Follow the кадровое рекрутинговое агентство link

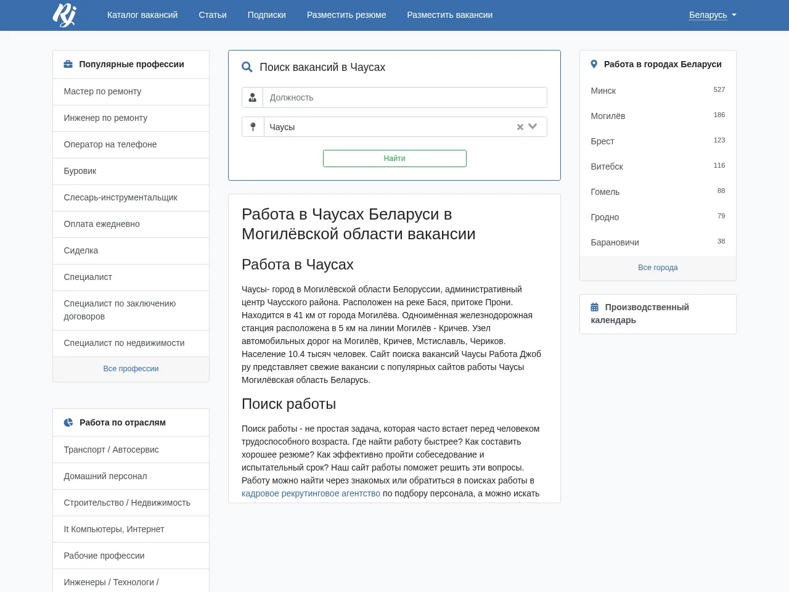(311, 493)
